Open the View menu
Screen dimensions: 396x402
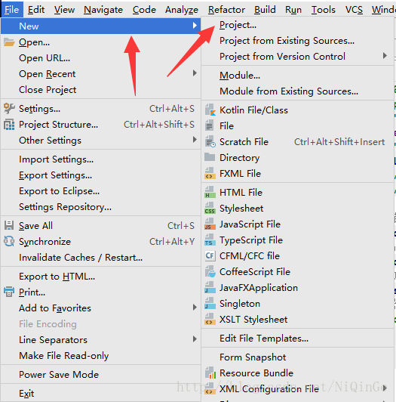pyautogui.click(x=64, y=10)
